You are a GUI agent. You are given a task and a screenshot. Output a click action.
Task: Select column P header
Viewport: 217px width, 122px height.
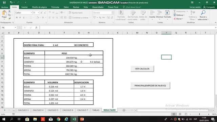166,33
